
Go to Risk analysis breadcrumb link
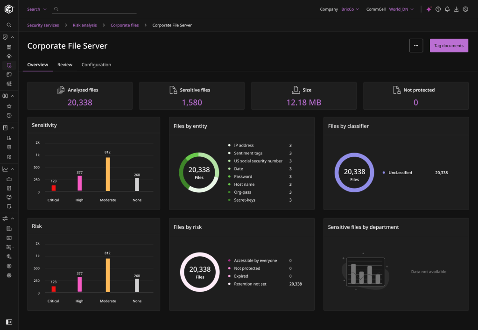(x=84, y=25)
